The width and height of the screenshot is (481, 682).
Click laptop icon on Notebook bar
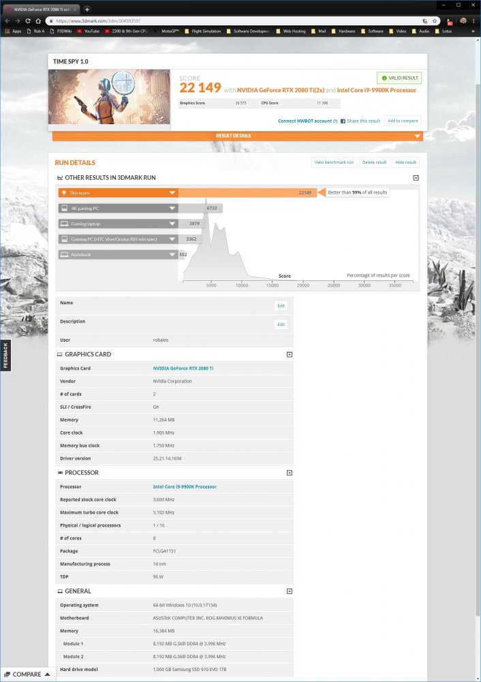(x=64, y=254)
